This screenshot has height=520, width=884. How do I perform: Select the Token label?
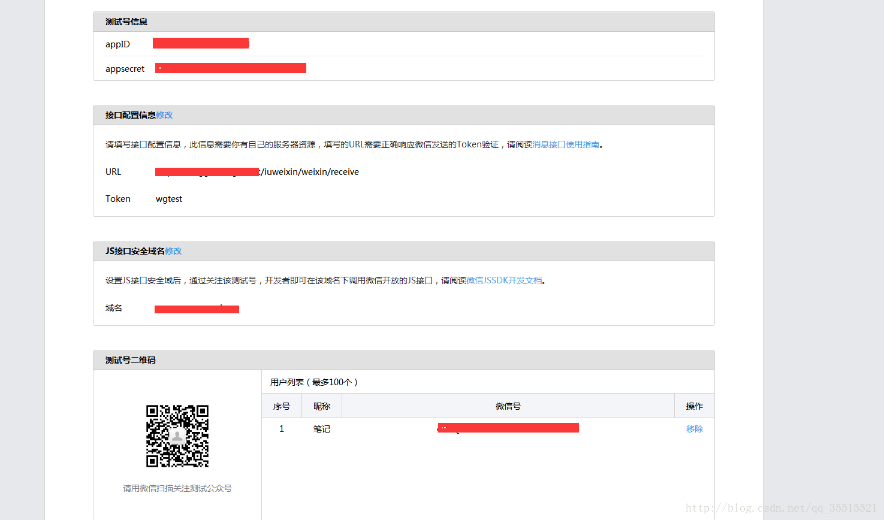tap(118, 199)
